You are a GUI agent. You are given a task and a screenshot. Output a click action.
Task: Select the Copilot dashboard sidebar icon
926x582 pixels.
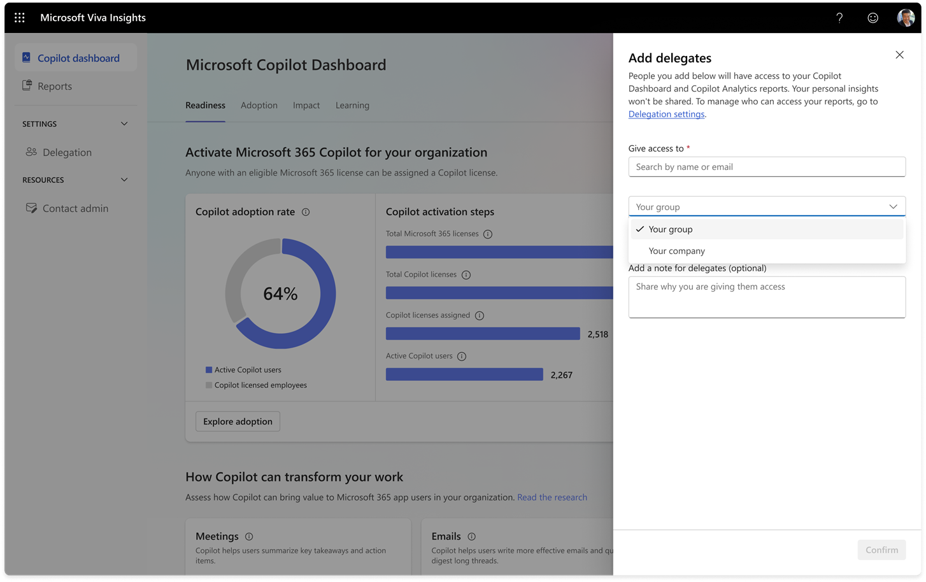pyautogui.click(x=25, y=57)
